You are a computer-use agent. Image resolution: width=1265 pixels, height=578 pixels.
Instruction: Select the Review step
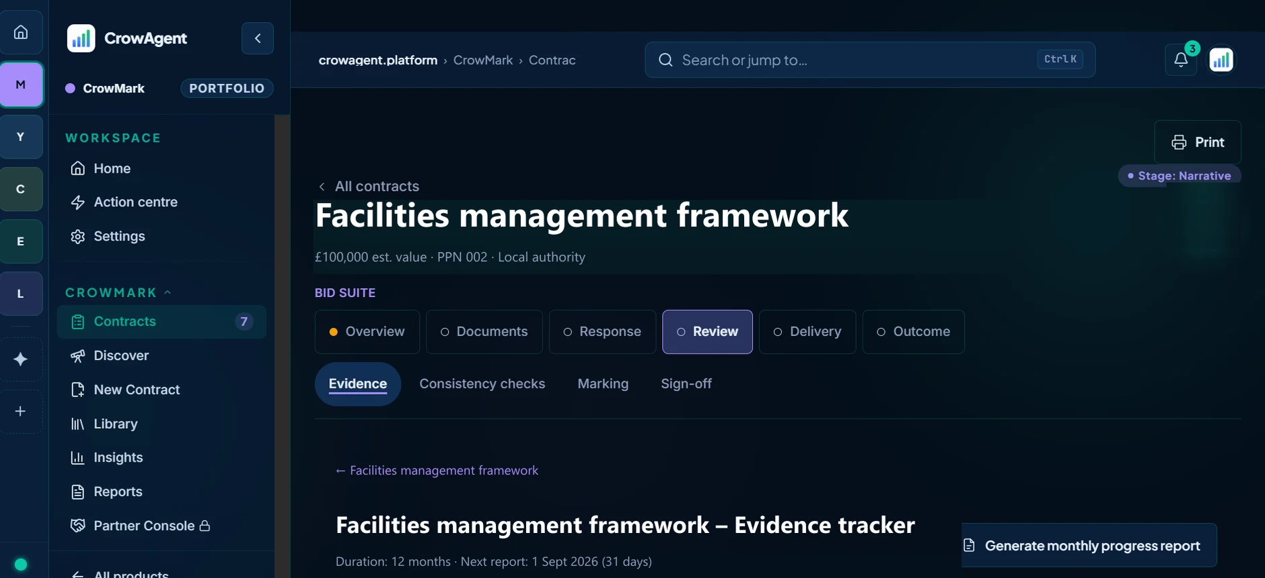coord(707,332)
